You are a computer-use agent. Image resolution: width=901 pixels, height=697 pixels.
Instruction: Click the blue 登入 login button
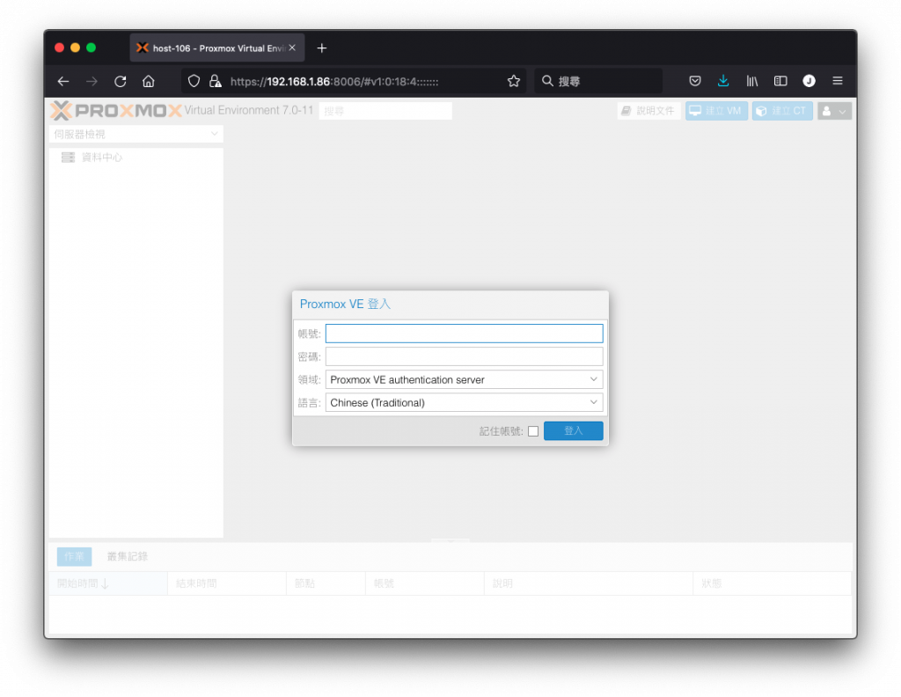[573, 430]
